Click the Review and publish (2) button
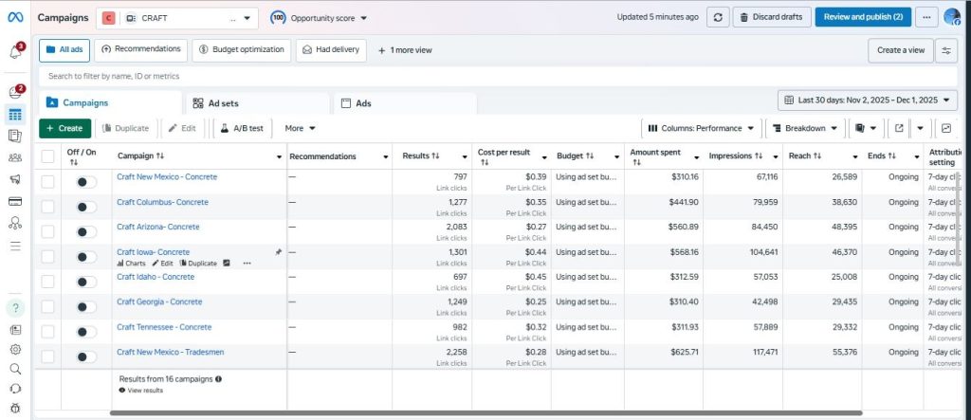The width and height of the screenshot is (971, 420). (862, 17)
